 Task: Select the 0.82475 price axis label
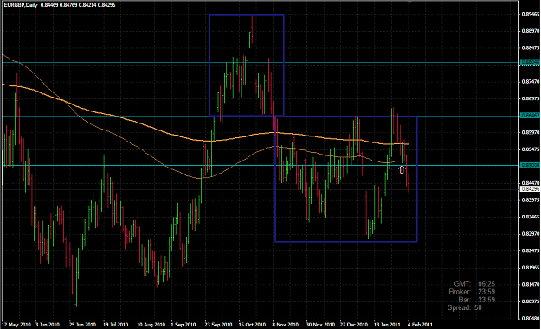point(530,250)
